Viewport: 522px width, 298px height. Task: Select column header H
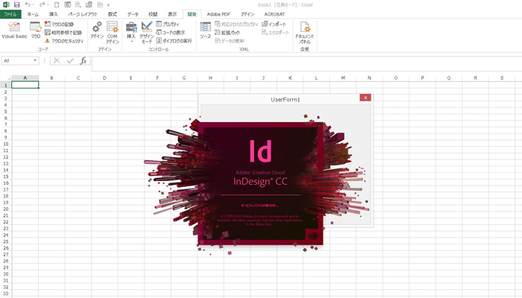pyautogui.click(x=210, y=77)
